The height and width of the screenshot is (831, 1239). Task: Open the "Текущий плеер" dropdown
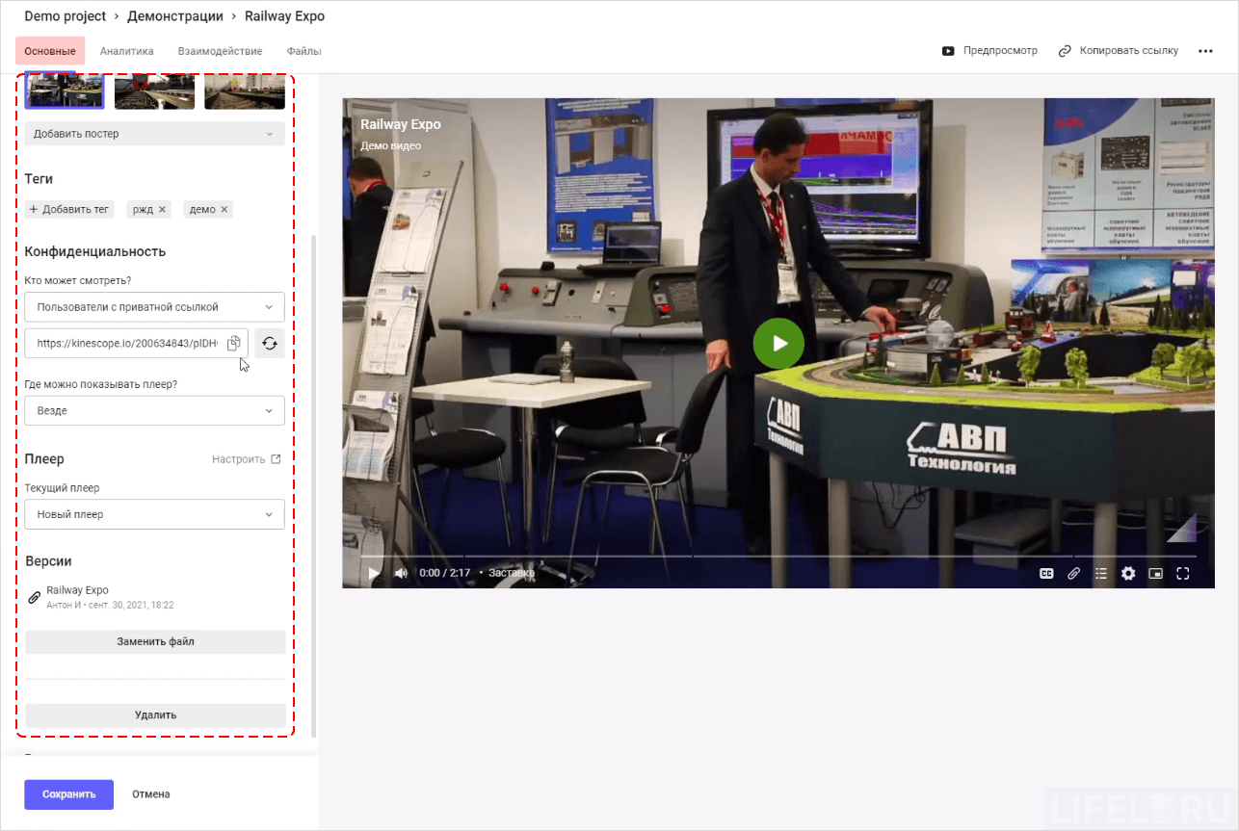[x=154, y=514]
